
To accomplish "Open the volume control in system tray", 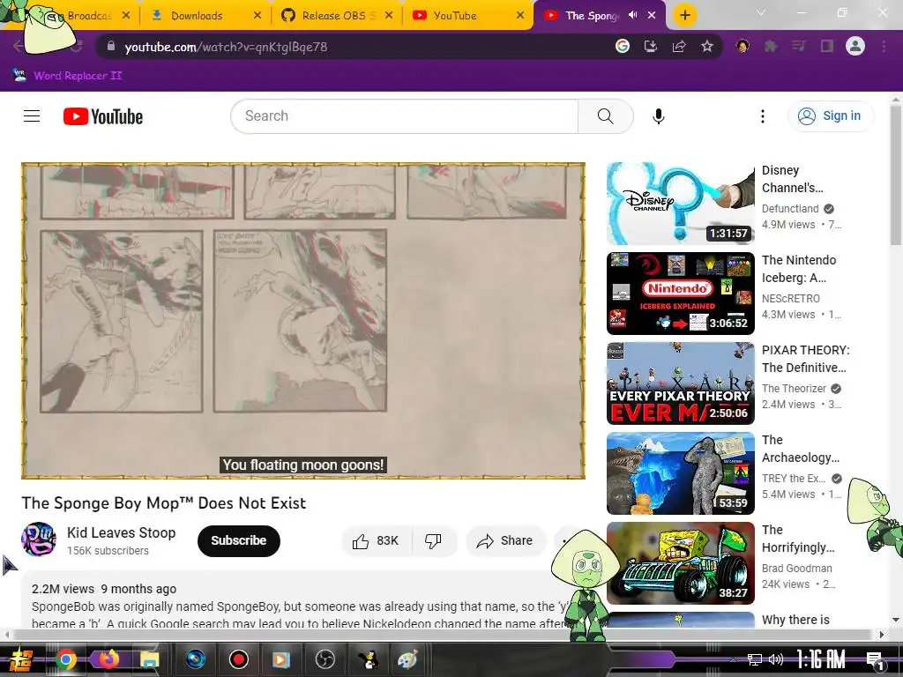I will point(776,659).
